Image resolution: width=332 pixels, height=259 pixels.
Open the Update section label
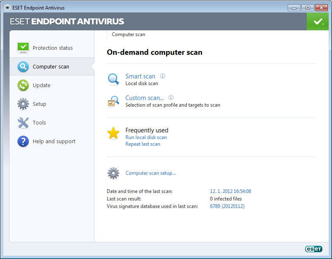pyautogui.click(x=41, y=86)
